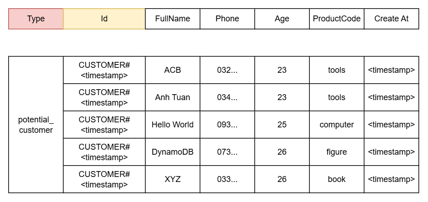This screenshot has height=202, width=428.
Task: Select the 073... phone cell
Action: pos(227,152)
